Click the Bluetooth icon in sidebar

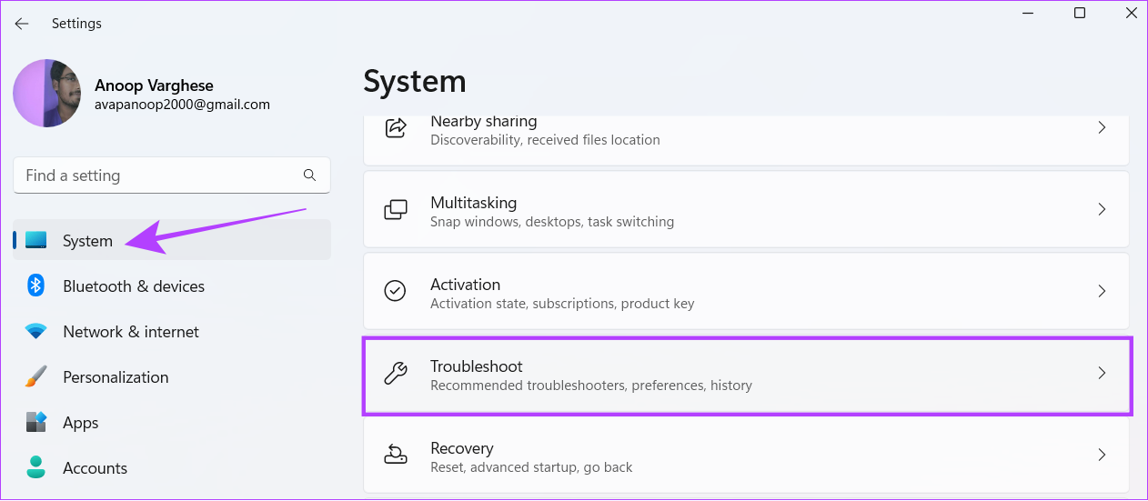click(36, 286)
